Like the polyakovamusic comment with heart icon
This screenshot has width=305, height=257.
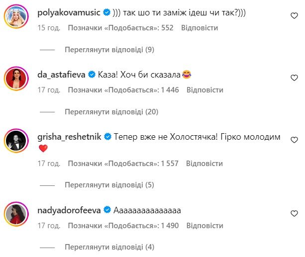294,16
